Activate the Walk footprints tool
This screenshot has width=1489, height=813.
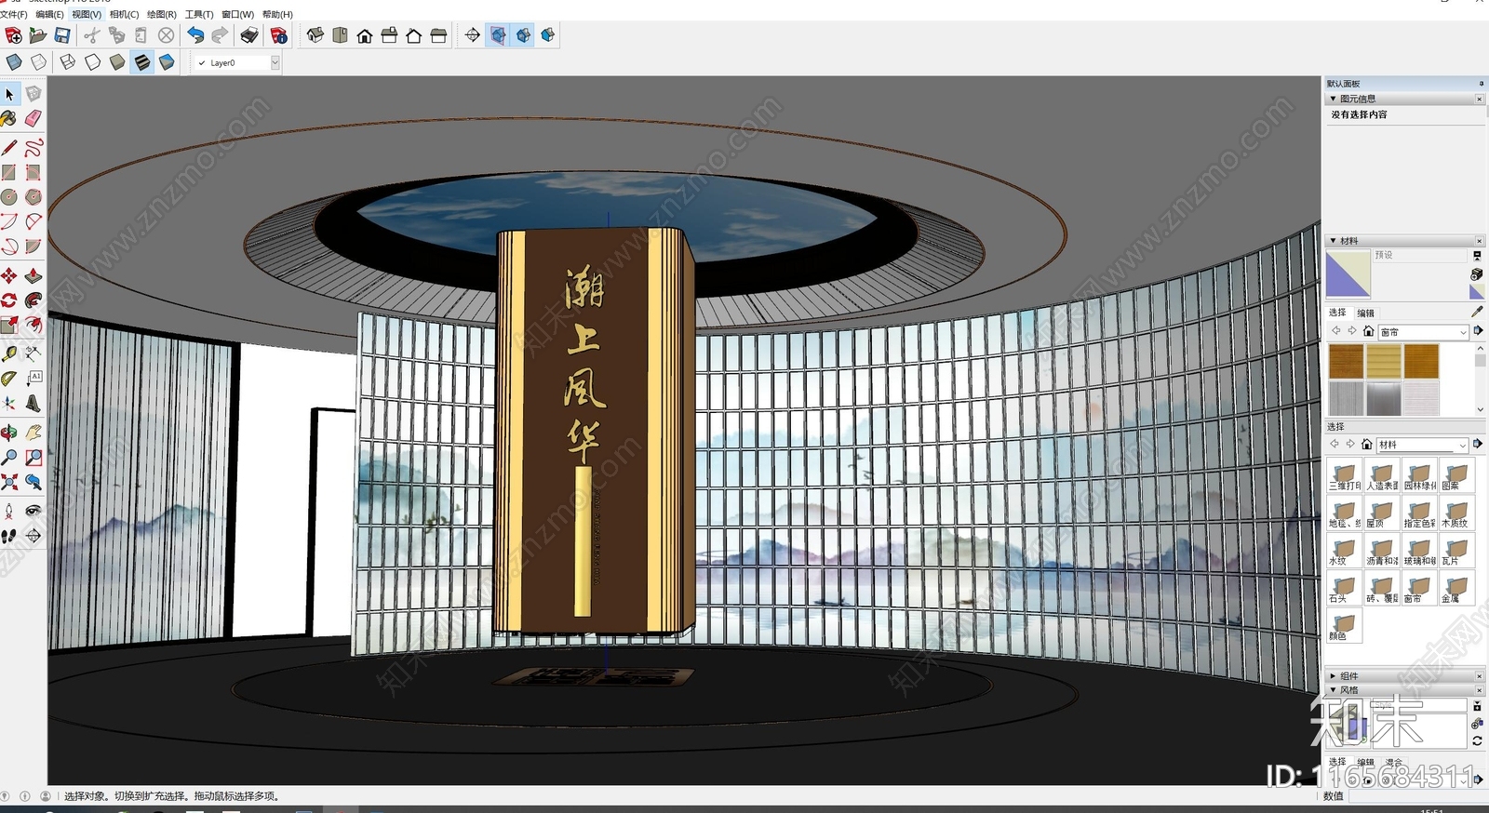[x=9, y=536]
